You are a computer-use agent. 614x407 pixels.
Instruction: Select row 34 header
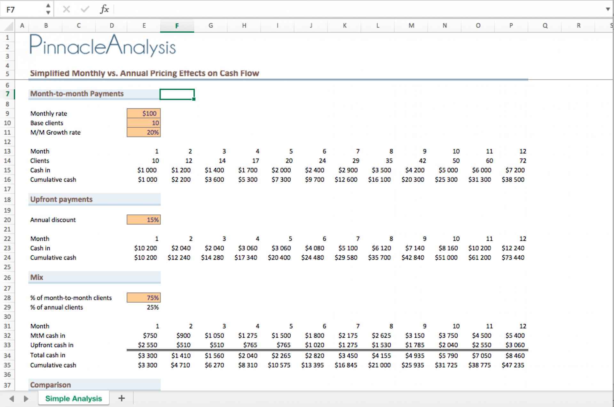tap(7, 355)
